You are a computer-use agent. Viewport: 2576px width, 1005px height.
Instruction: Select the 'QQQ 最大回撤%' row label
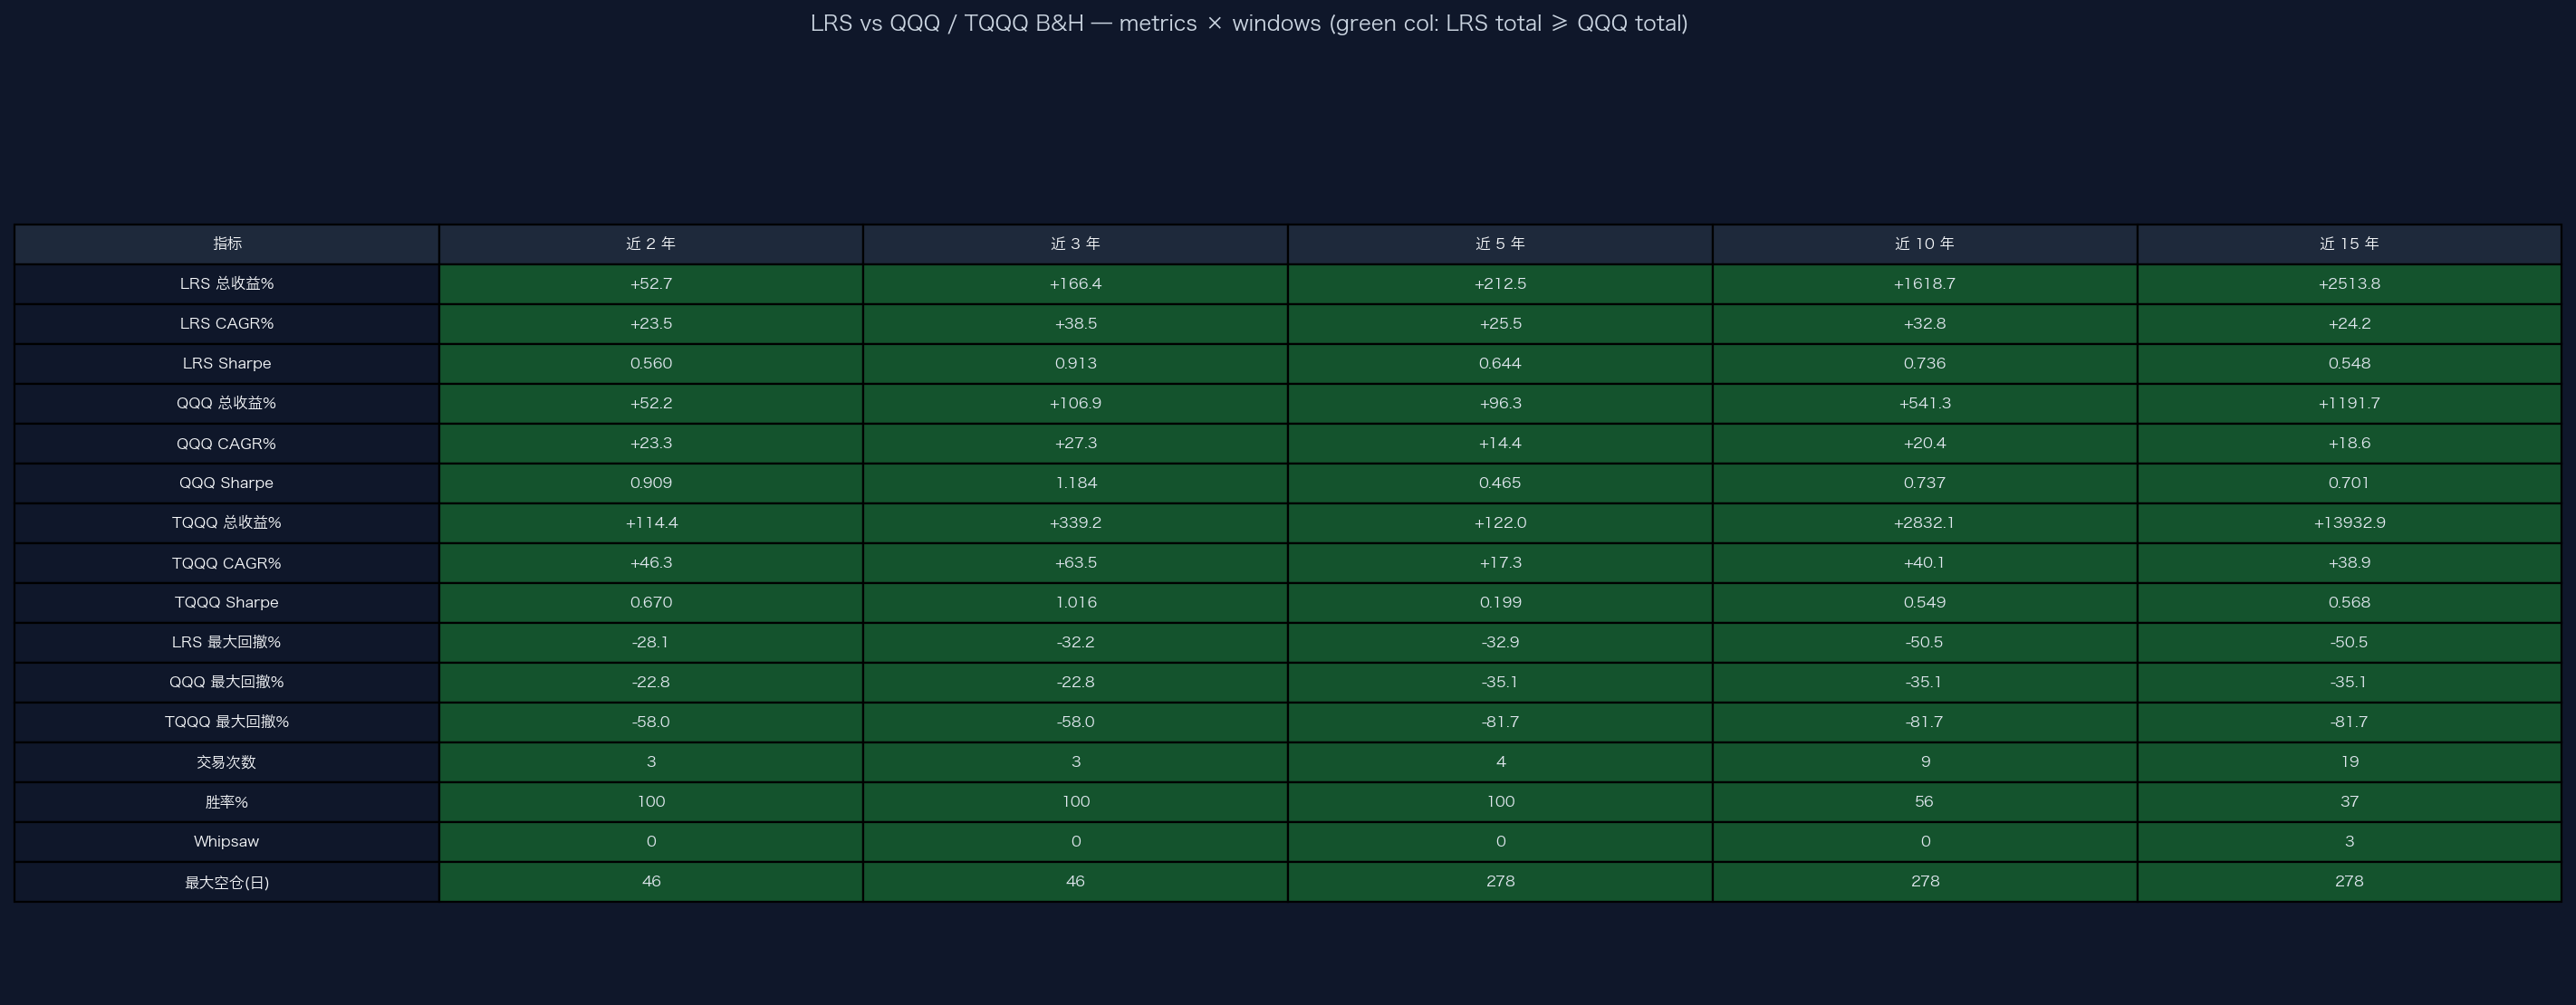pos(227,682)
